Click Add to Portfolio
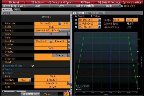Image resolution: width=144 pixels, height=96 pixels. click(85, 6)
